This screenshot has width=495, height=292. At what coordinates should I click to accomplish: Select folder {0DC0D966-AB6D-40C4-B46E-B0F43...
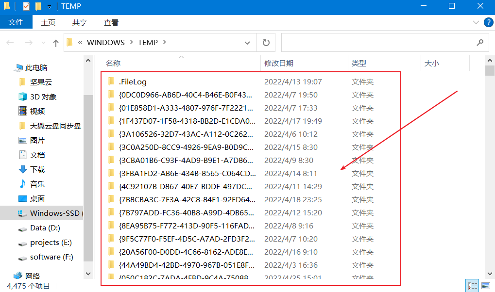click(x=185, y=95)
